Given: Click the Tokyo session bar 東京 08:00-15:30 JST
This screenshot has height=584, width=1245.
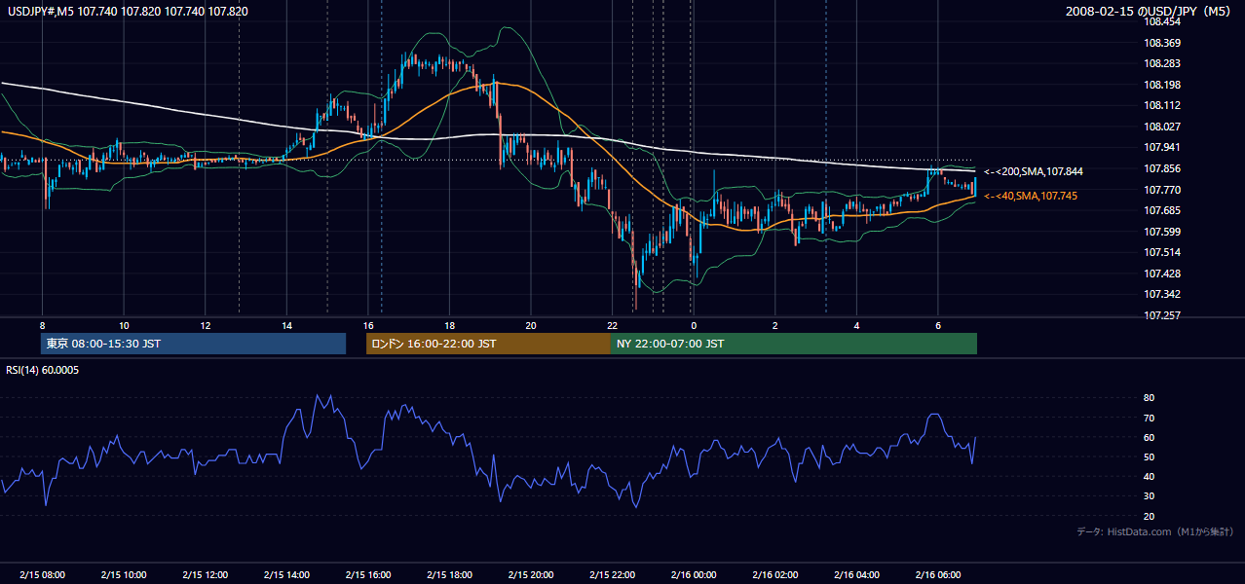Looking at the screenshot, I should pyautogui.click(x=193, y=344).
